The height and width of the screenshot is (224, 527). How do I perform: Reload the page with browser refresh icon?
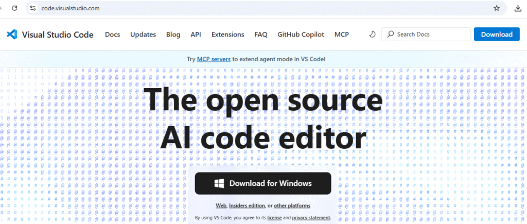click(14, 8)
